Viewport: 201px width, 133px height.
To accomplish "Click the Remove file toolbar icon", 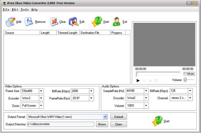I will click(x=29, y=22).
